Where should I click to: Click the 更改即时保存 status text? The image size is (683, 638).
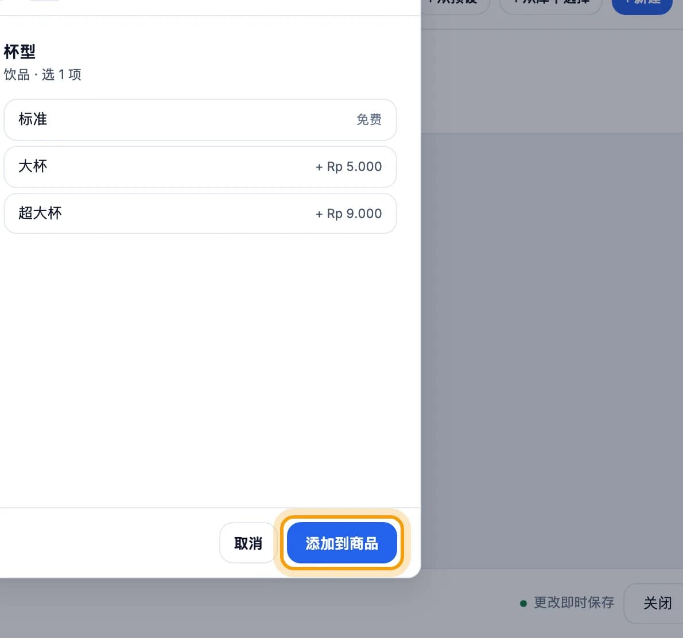[574, 603]
